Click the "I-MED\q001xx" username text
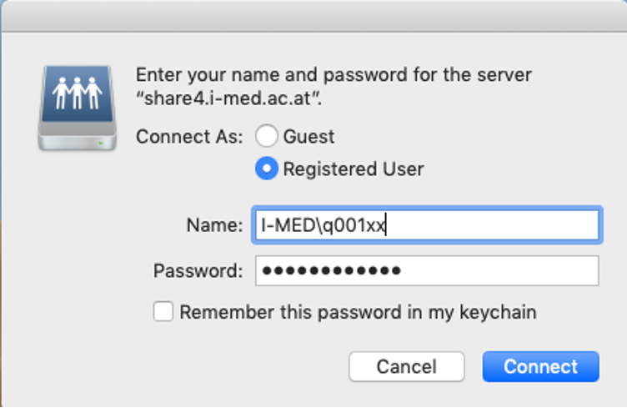The height and width of the screenshot is (408, 627). tap(322, 225)
